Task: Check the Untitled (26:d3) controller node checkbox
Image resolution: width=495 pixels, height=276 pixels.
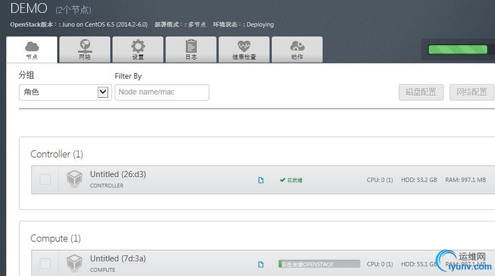Action: tap(45, 179)
